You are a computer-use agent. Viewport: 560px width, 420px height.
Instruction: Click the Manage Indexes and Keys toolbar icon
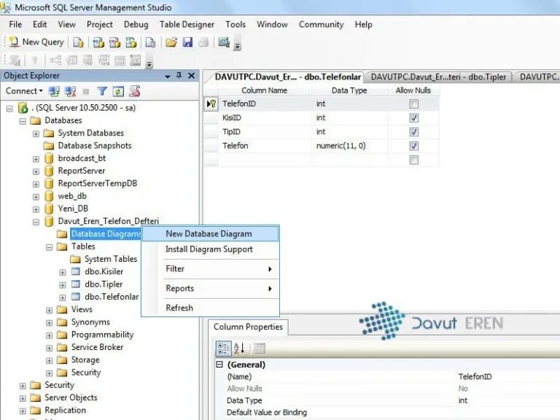pyautogui.click(x=71, y=61)
